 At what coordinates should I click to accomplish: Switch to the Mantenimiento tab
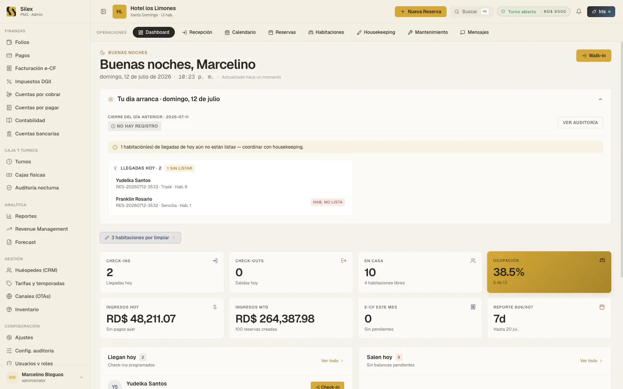coord(428,32)
